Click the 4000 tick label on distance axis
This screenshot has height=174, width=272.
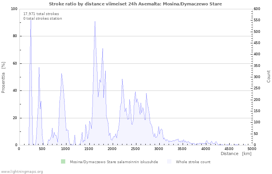(206, 149)
